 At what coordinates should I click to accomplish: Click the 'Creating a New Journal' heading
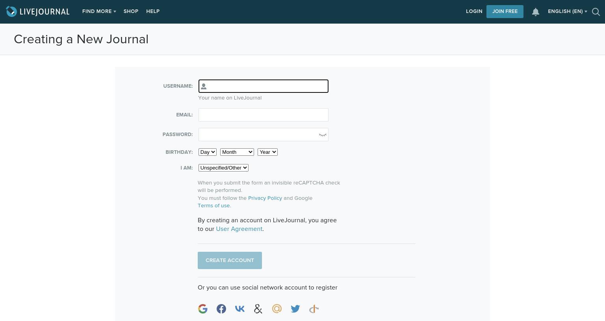[x=81, y=39]
